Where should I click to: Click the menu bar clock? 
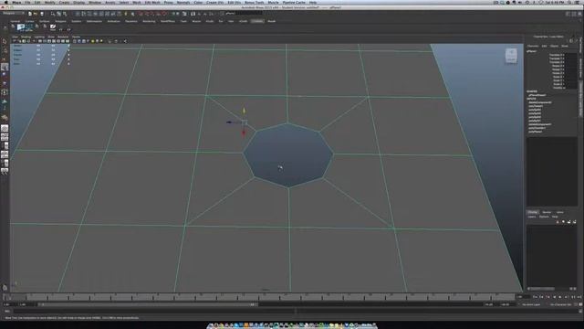click(556, 2)
